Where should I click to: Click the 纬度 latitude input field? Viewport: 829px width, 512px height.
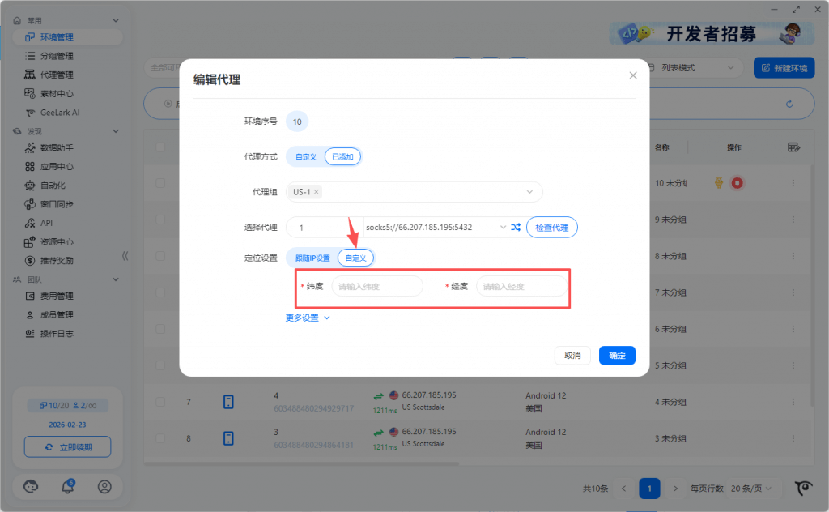pos(377,286)
